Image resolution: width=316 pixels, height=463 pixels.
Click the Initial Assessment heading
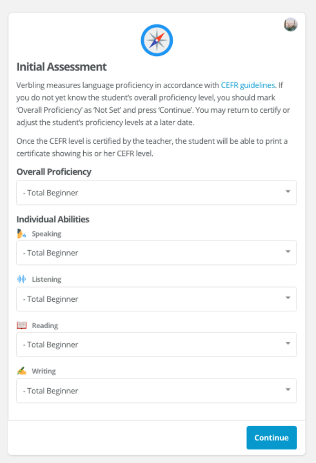[62, 67]
